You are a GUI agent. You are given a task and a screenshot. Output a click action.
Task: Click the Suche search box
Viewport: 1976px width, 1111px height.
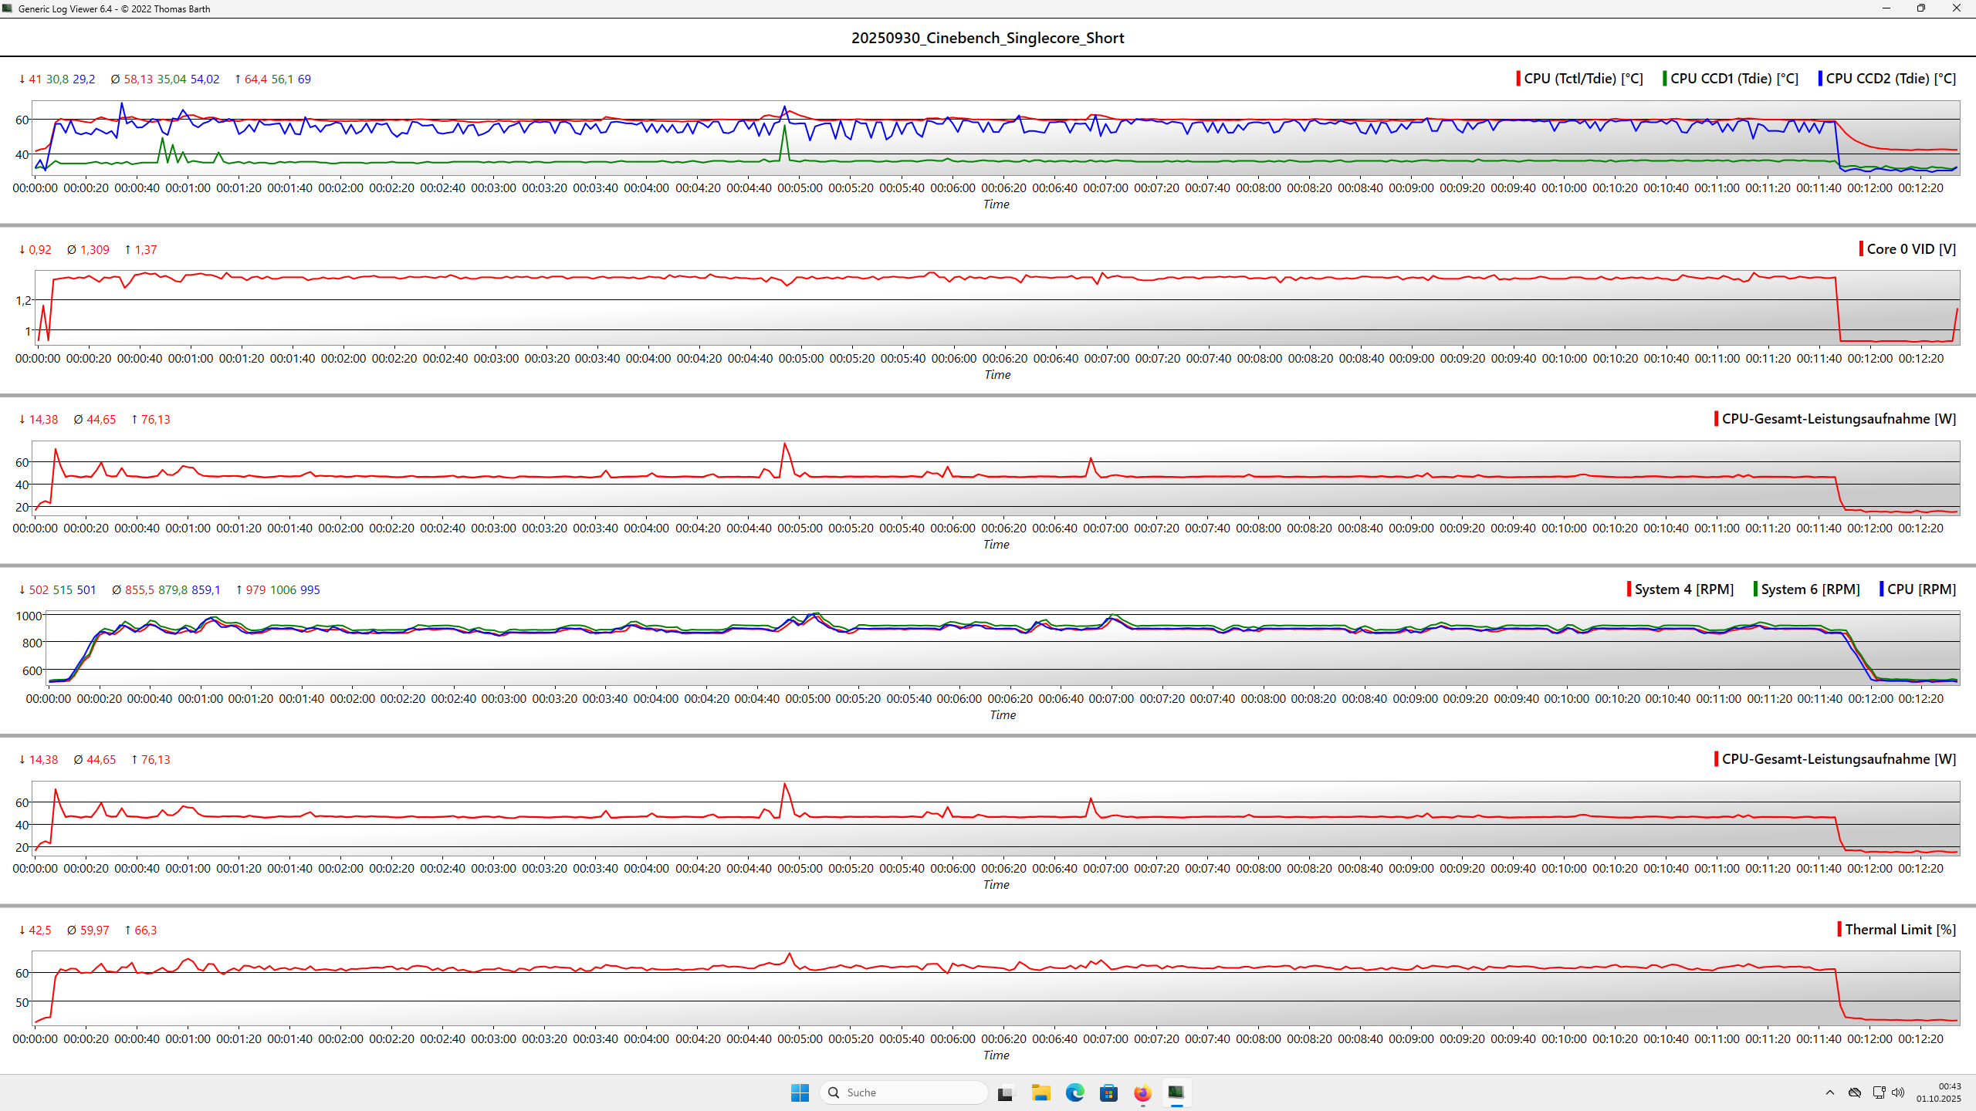(903, 1092)
